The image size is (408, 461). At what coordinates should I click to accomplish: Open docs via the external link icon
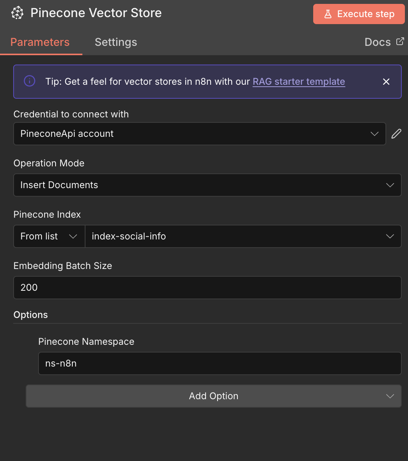click(401, 41)
